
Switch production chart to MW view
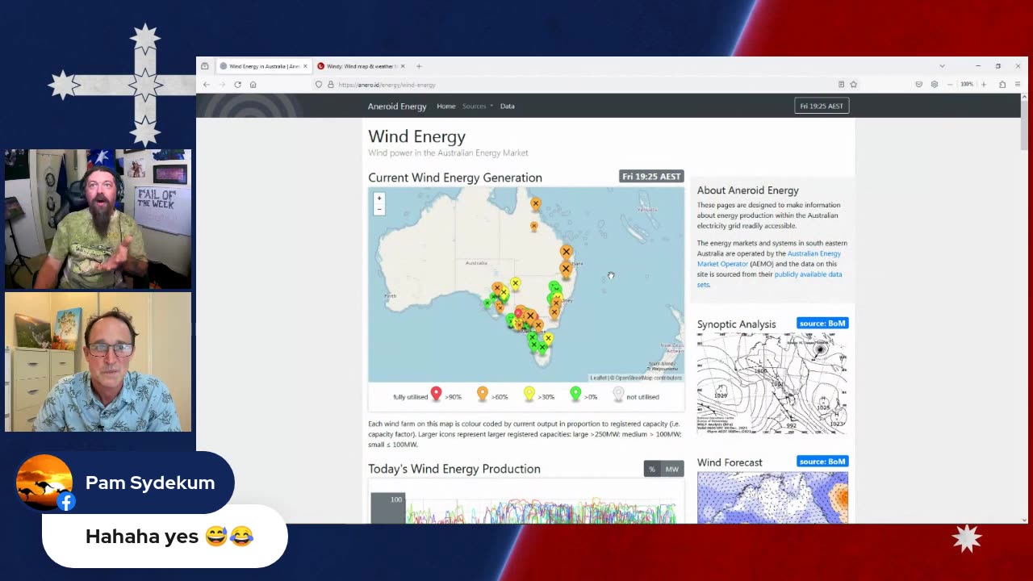pos(672,469)
